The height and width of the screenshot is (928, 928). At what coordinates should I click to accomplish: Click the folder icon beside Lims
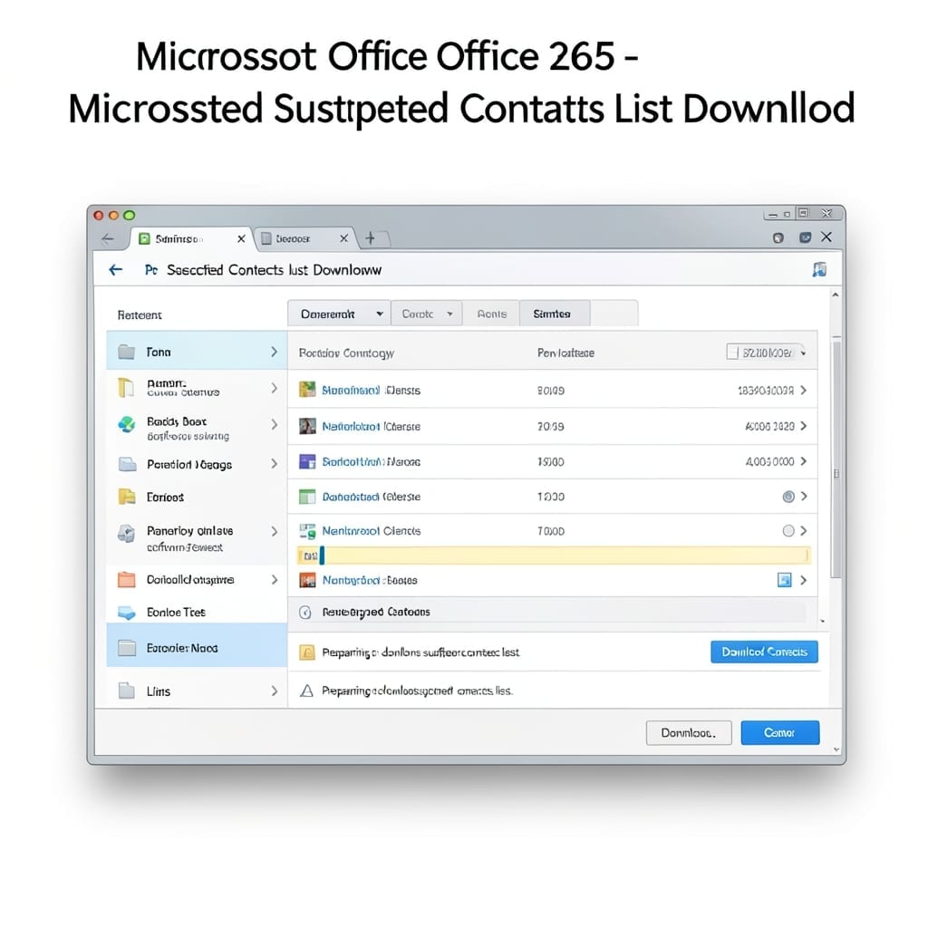coord(127,691)
